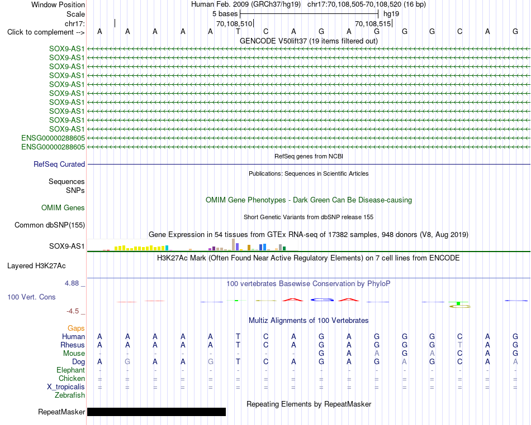Screen dimensions: 531x425
Task: Click SOX9-AS1 label beside the GTEx bar chart
Action: pyautogui.click(x=67, y=246)
